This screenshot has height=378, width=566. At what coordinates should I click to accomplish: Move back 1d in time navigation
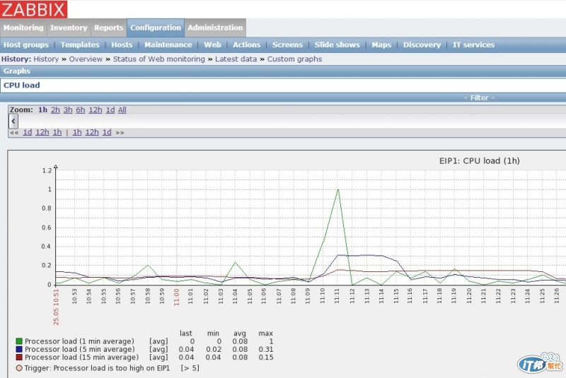point(28,132)
